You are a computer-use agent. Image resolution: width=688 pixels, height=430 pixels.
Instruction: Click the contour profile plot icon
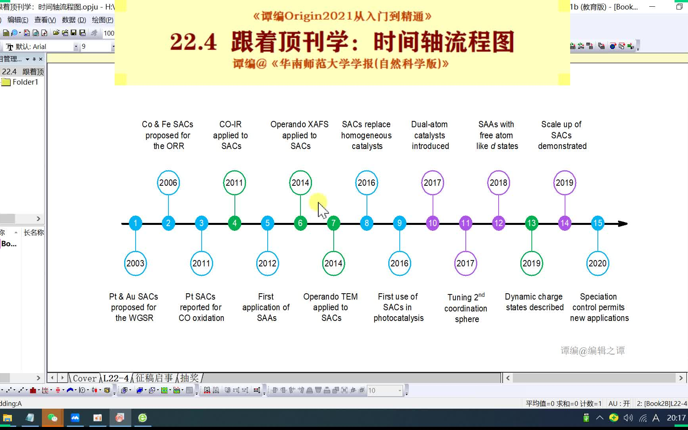pos(177,390)
